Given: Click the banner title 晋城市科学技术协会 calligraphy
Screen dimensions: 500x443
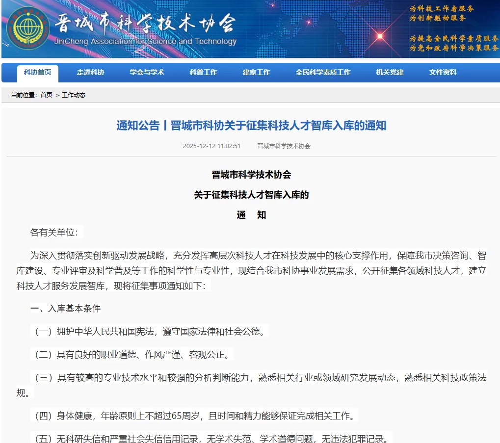Looking at the screenshot, I should point(145,24).
